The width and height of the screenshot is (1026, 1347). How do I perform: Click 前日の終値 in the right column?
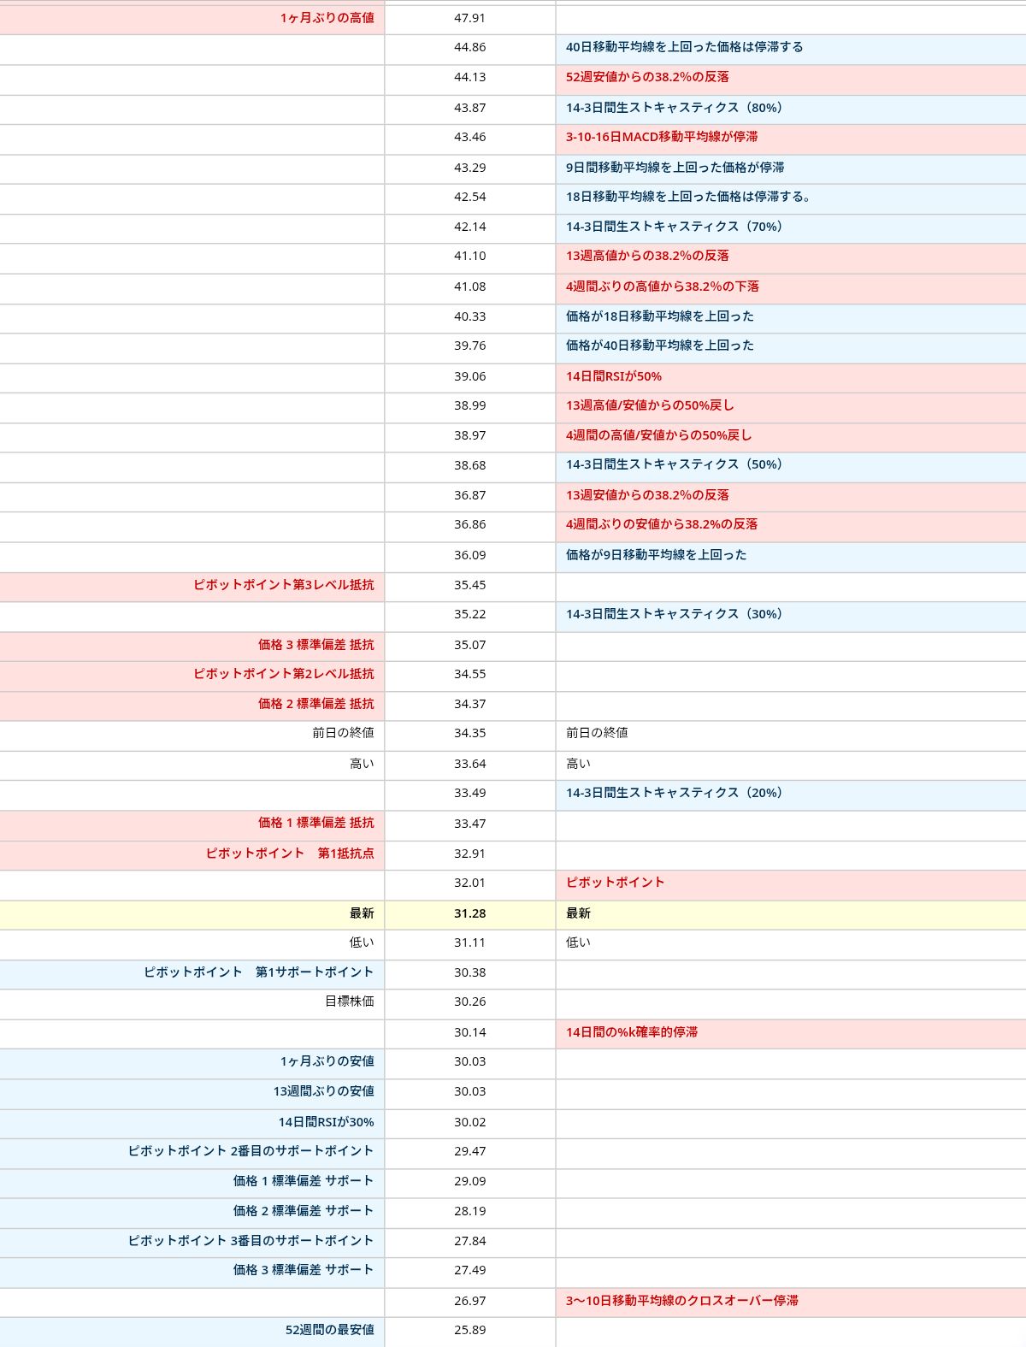click(x=597, y=733)
